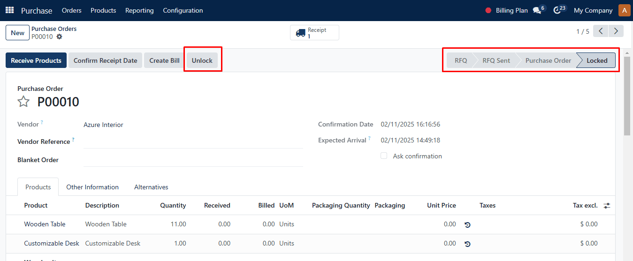This screenshot has width=633, height=261.
Task: Tick the Ask confirmation checkbox
Action: (384, 156)
